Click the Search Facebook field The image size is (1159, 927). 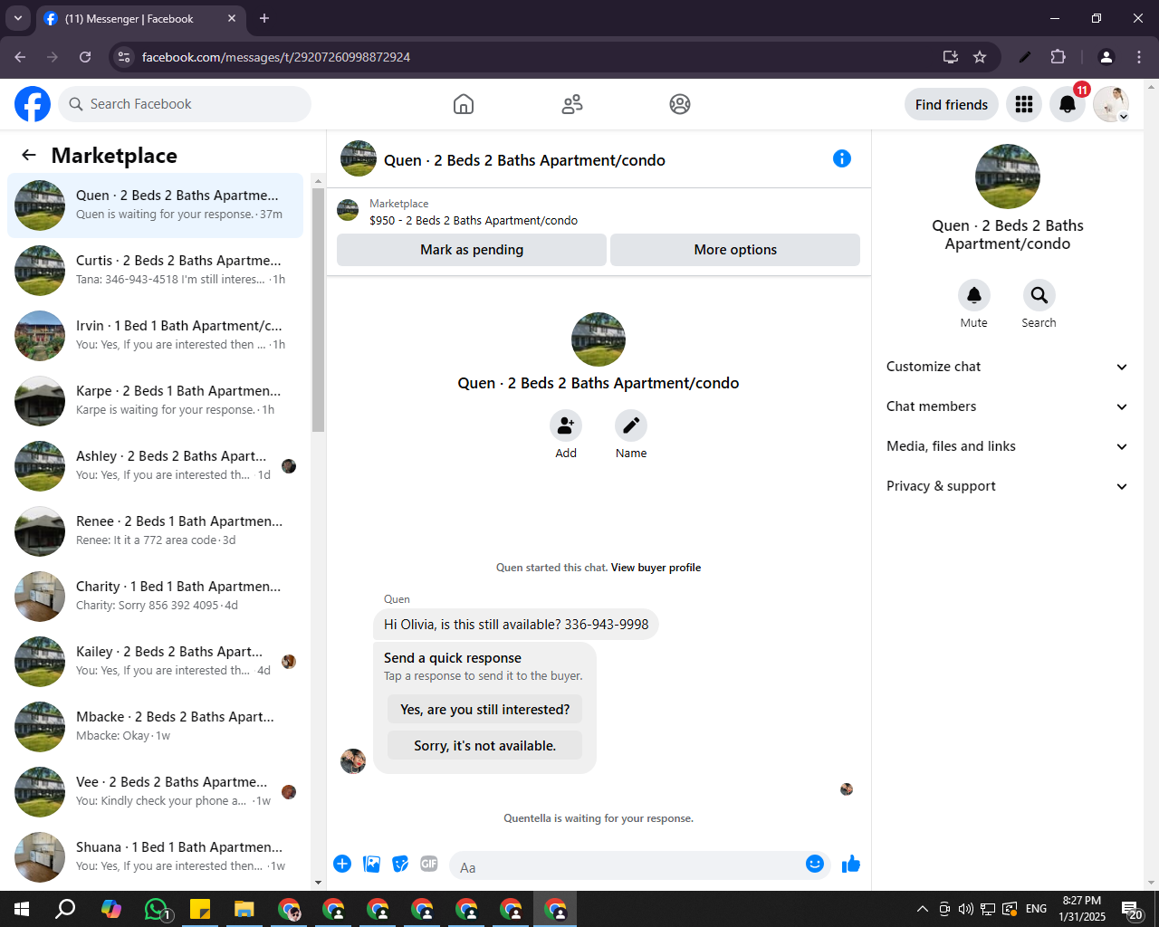click(x=185, y=104)
